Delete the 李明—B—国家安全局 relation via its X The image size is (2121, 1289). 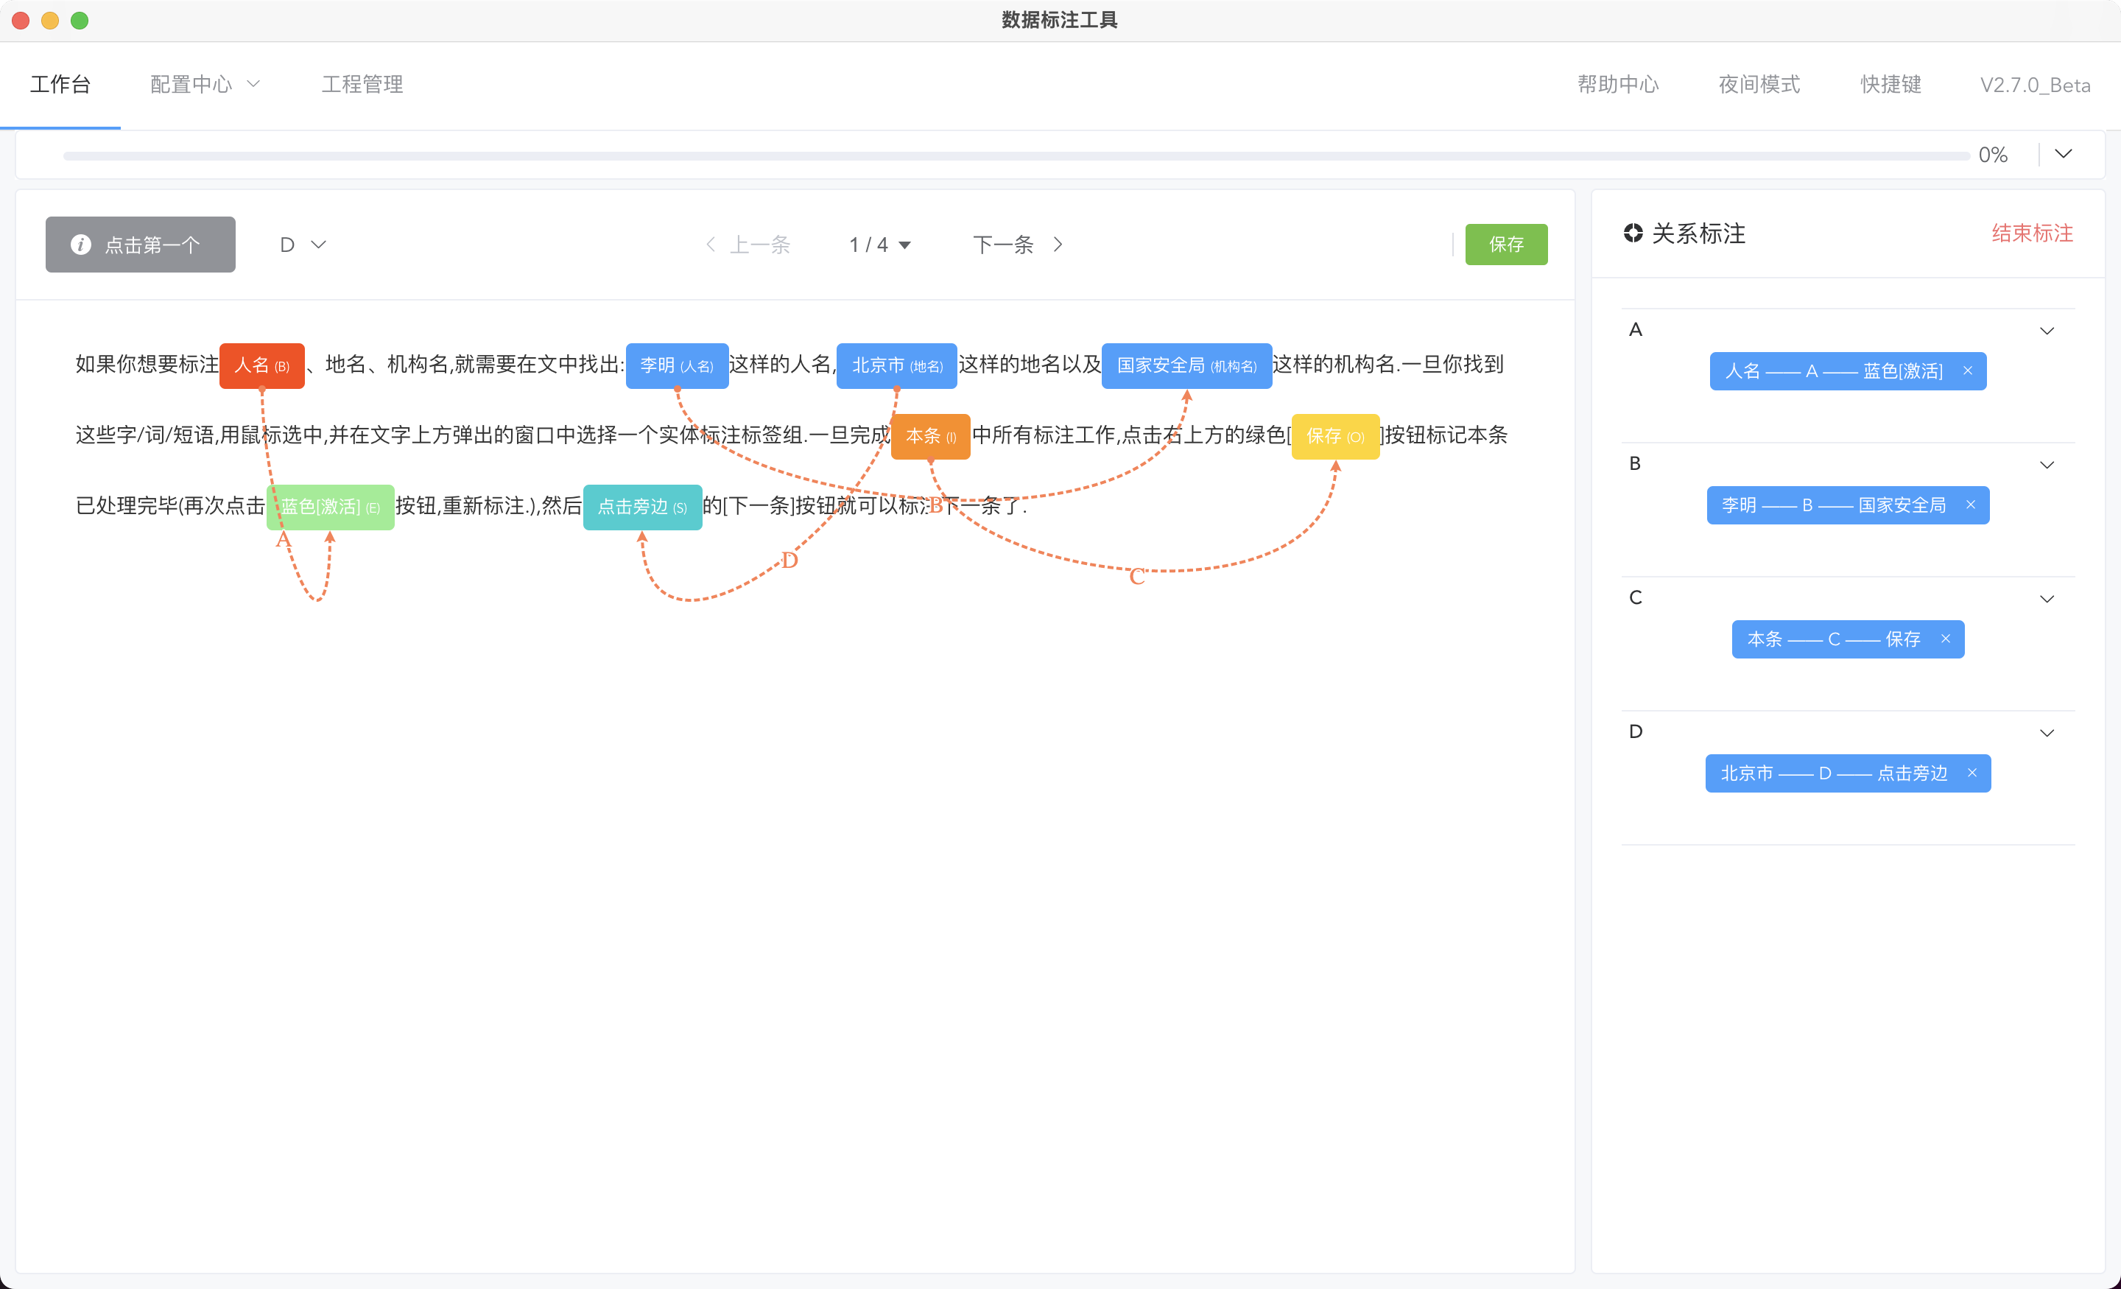[1970, 505]
